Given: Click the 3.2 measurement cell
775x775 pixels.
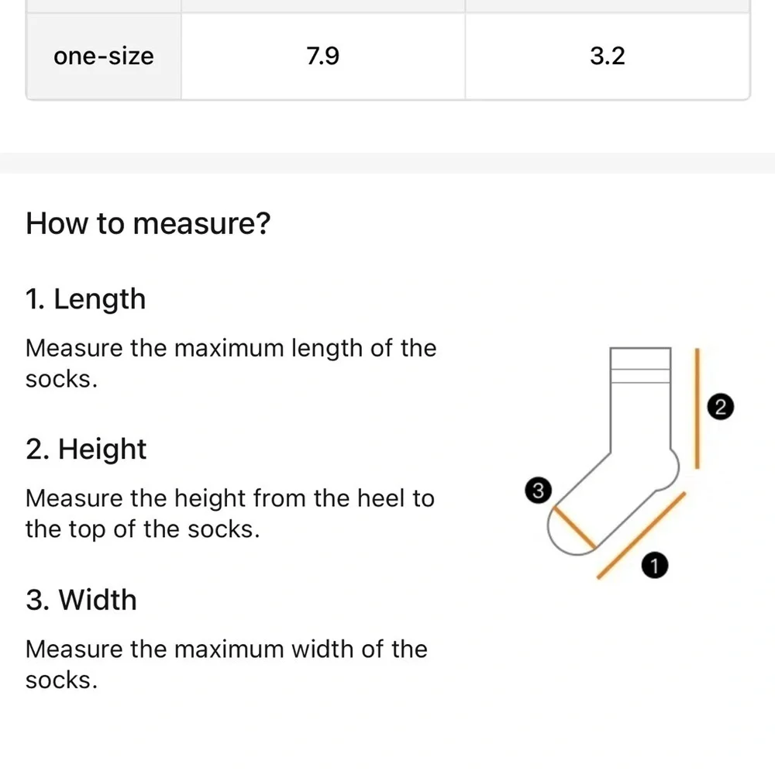Looking at the screenshot, I should pyautogui.click(x=608, y=57).
